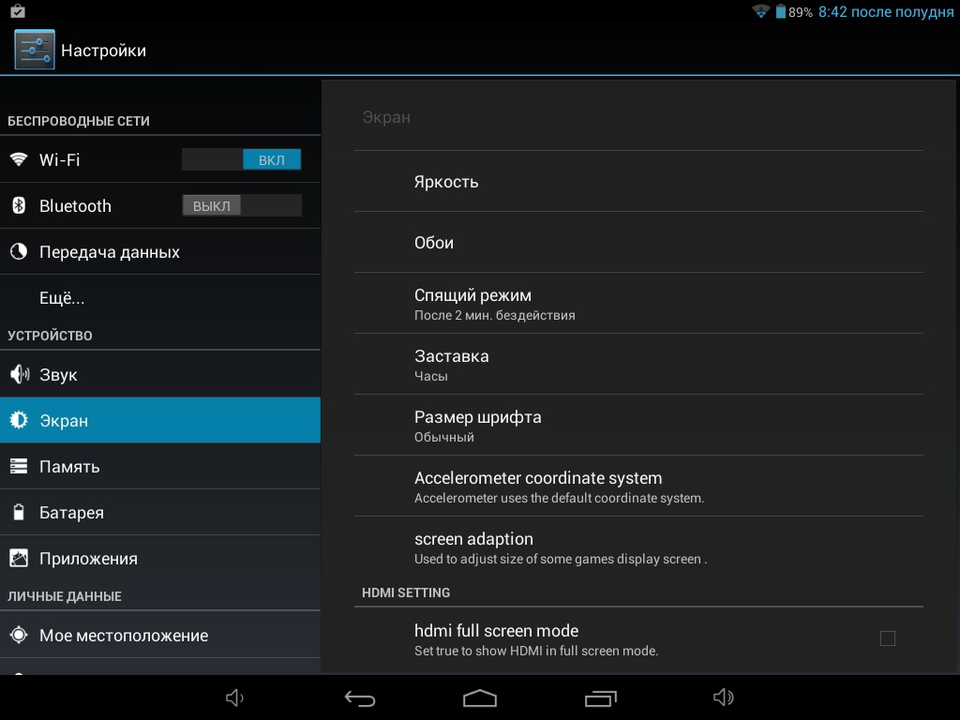Open the screen adaption setting
960x720 pixels.
coord(637,547)
